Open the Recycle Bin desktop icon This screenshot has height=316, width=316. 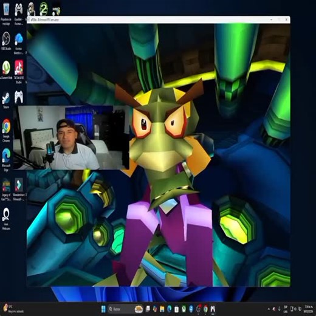coord(6,10)
